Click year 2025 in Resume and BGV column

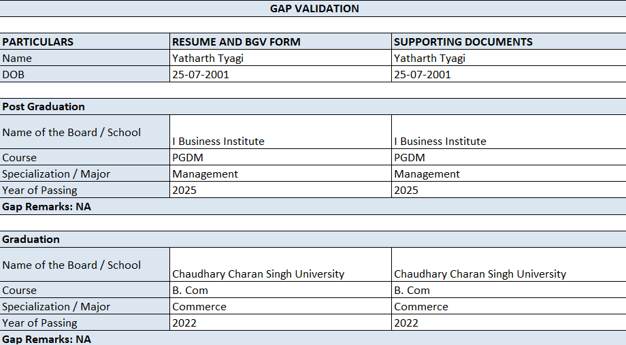click(184, 191)
